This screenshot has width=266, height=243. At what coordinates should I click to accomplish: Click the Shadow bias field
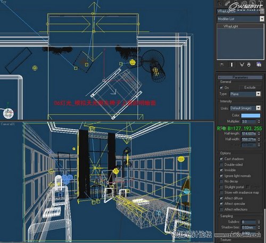coord(248,228)
